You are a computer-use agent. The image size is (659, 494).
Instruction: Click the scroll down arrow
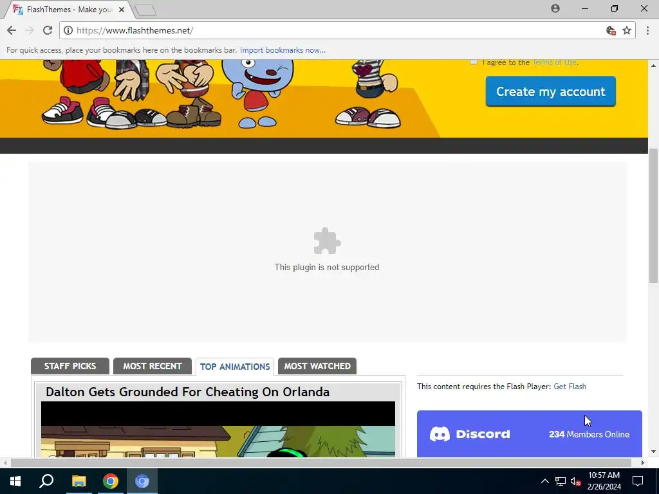pyautogui.click(x=653, y=452)
